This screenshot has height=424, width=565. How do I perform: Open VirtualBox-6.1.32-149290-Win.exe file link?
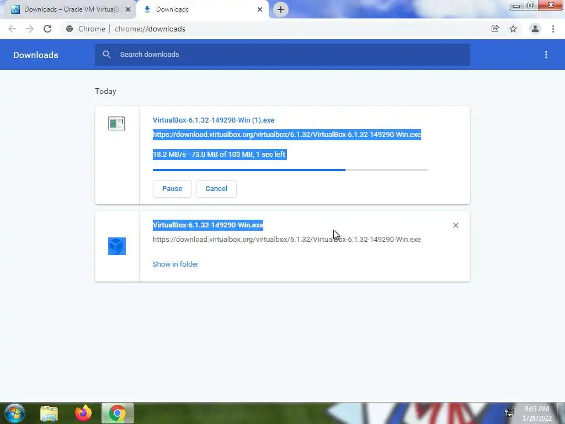208,225
